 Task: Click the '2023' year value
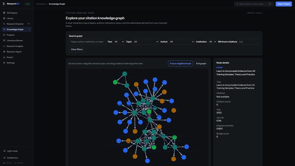tap(219, 112)
